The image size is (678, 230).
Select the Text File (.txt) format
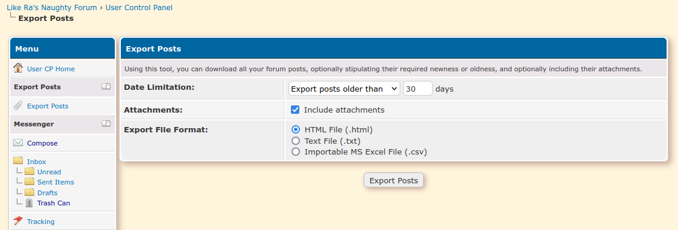(x=296, y=141)
